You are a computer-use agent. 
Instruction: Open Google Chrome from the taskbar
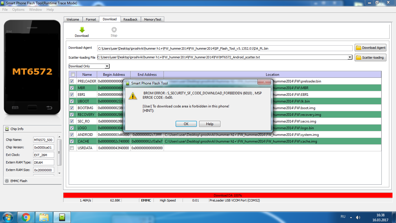(x=26, y=217)
